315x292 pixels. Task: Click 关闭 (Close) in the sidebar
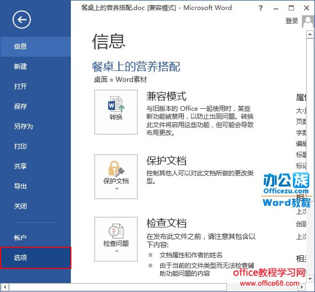[35, 206]
